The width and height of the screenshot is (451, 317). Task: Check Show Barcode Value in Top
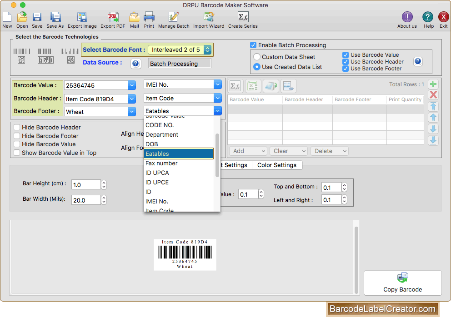coord(17,153)
